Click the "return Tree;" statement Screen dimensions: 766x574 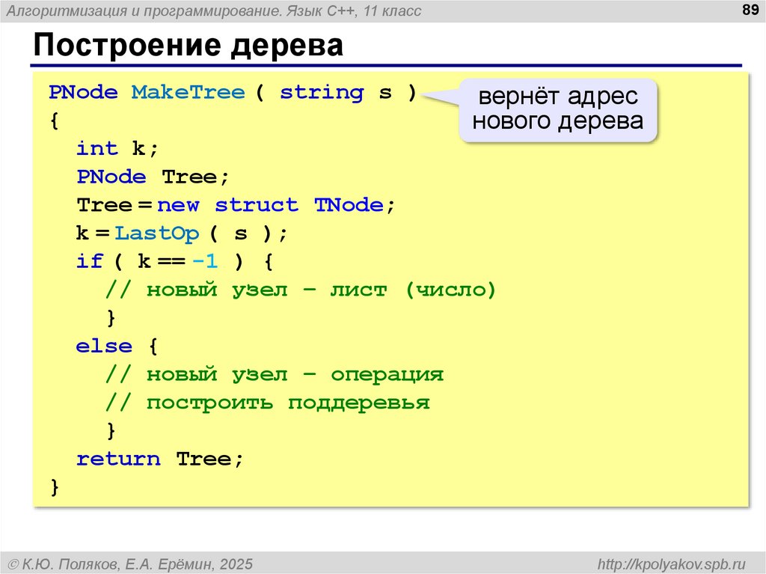pos(160,459)
